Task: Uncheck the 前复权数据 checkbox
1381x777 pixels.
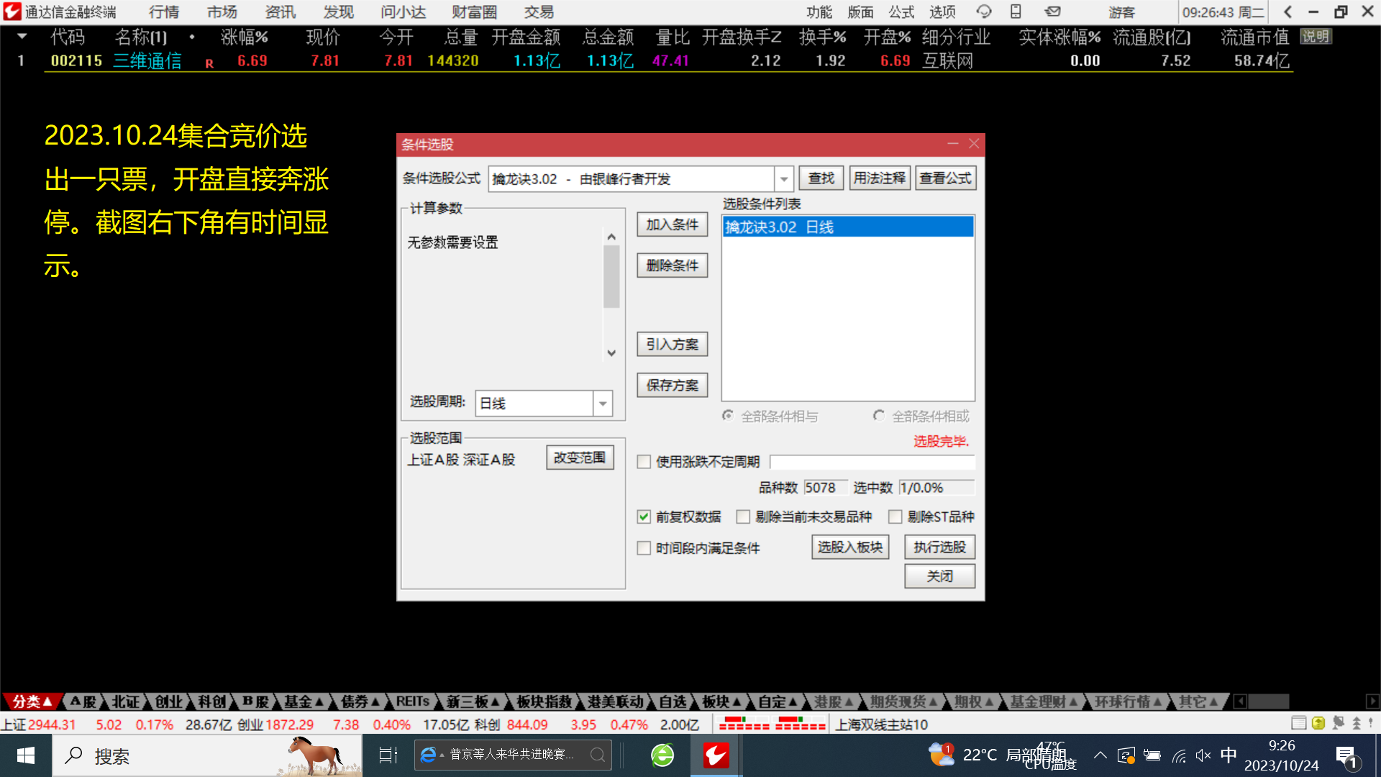Action: click(x=644, y=517)
